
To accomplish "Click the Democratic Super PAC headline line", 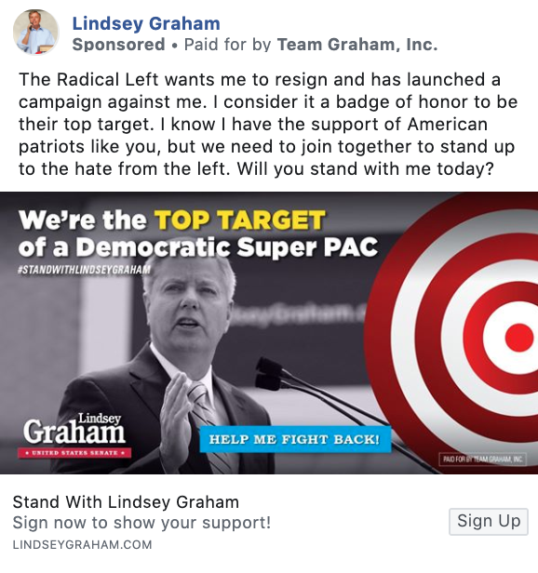I will (x=198, y=247).
